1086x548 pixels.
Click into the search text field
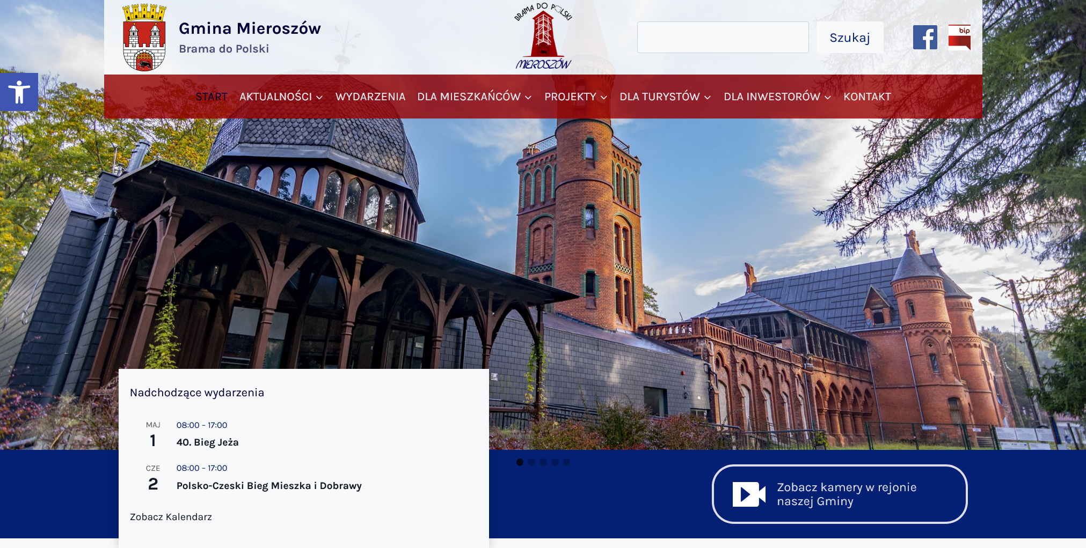tap(723, 38)
